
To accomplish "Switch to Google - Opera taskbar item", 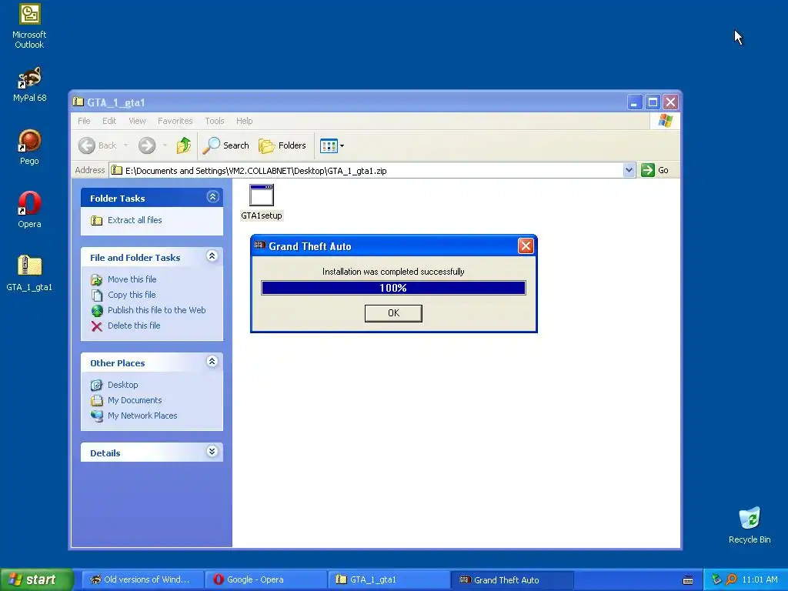I will [265, 580].
